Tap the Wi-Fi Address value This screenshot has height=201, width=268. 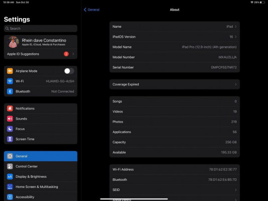click(x=223, y=169)
